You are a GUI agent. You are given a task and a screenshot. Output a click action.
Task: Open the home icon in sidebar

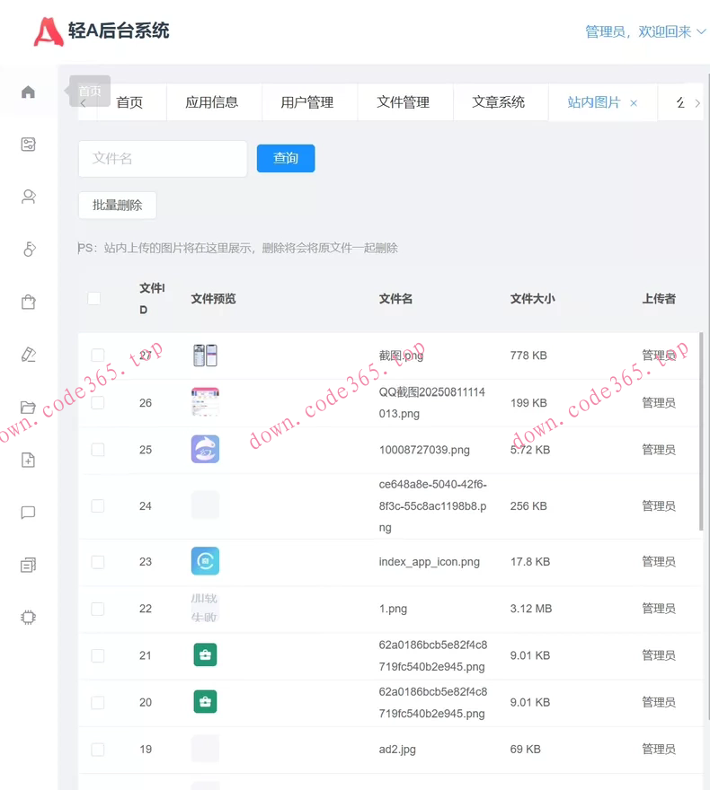click(x=28, y=92)
